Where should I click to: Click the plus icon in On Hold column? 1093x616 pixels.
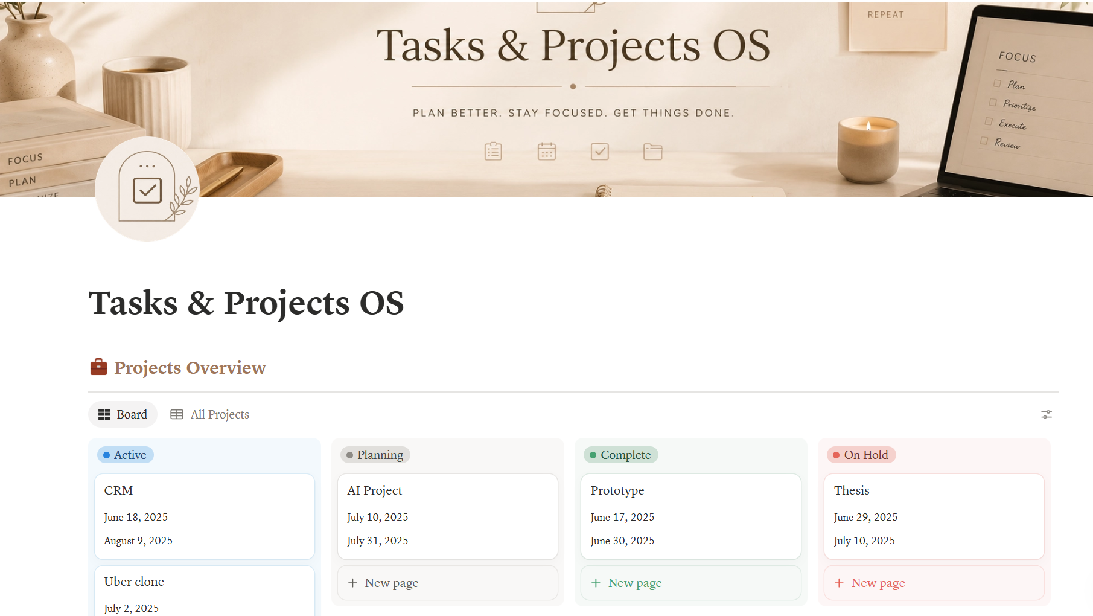coord(839,583)
